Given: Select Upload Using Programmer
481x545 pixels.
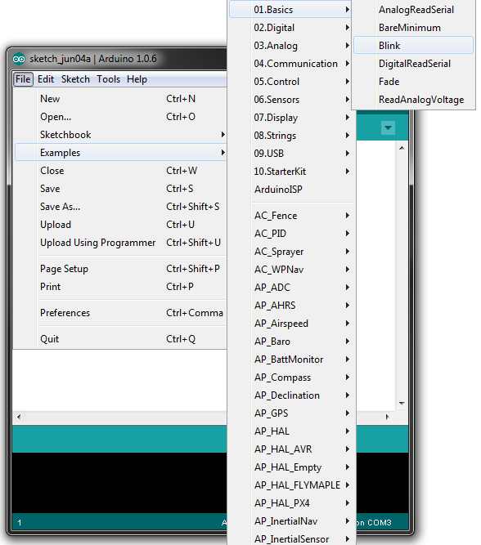Looking at the screenshot, I should tap(120, 243).
